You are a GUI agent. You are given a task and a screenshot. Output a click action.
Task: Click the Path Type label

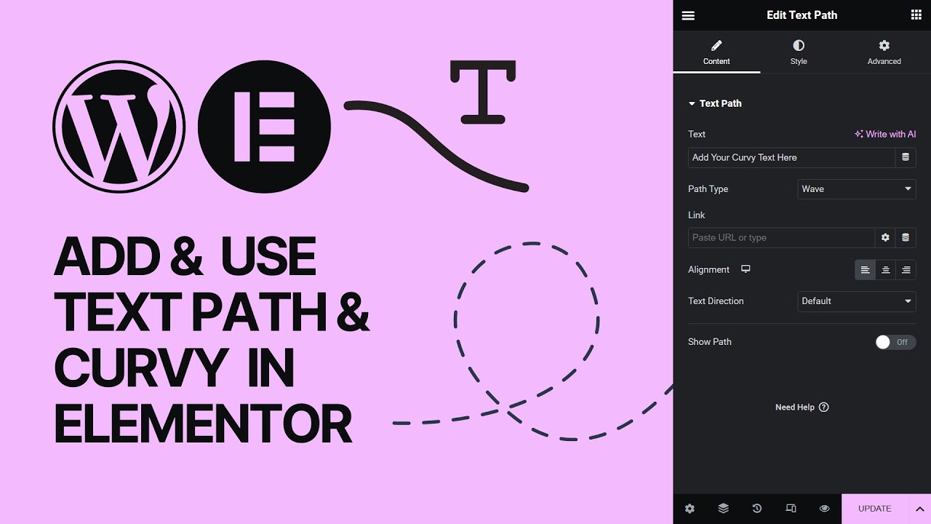point(708,189)
